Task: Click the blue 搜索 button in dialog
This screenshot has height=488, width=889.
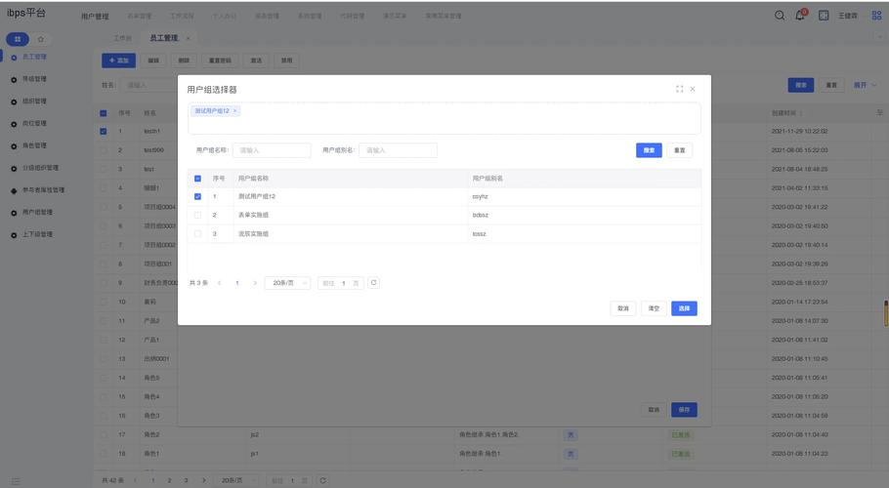Action: click(x=649, y=150)
